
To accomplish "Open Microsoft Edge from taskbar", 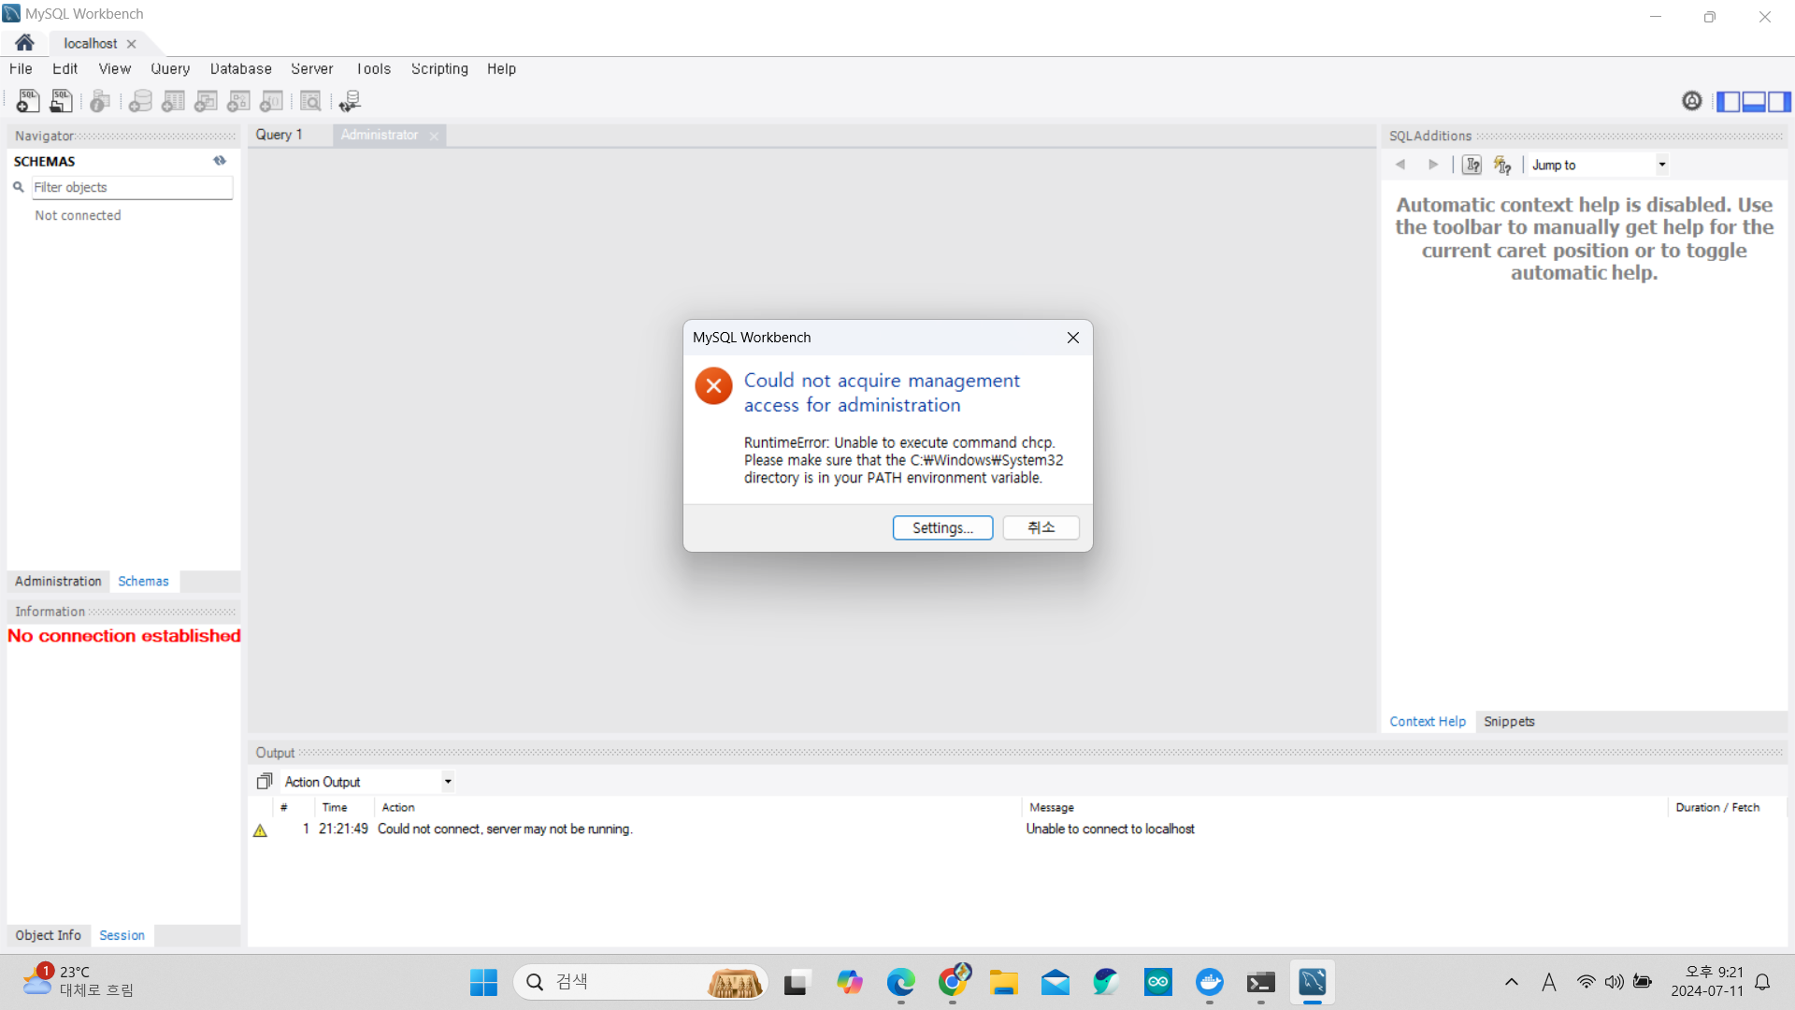I will pos(901,982).
